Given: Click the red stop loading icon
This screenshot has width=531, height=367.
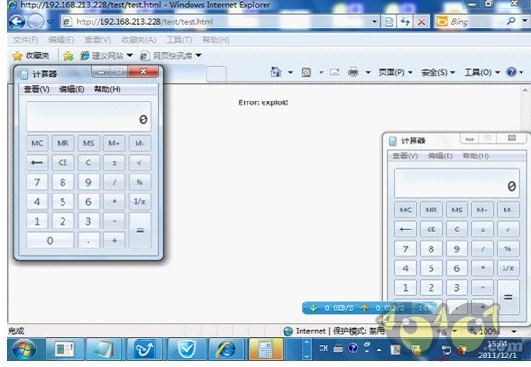Looking at the screenshot, I should pyautogui.click(x=421, y=22).
